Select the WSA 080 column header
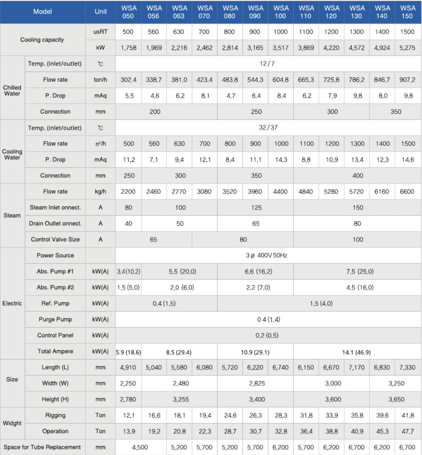Screen dimensions: 422x455 pos(230,12)
